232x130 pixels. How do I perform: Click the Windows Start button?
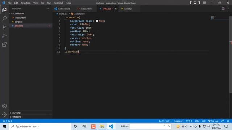coord(4,126)
